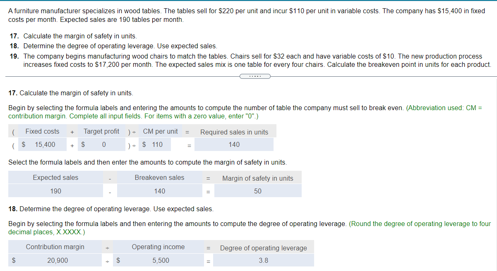Open the Target profit formula label selector
Screen dimensions: 497x271
tap(101, 131)
